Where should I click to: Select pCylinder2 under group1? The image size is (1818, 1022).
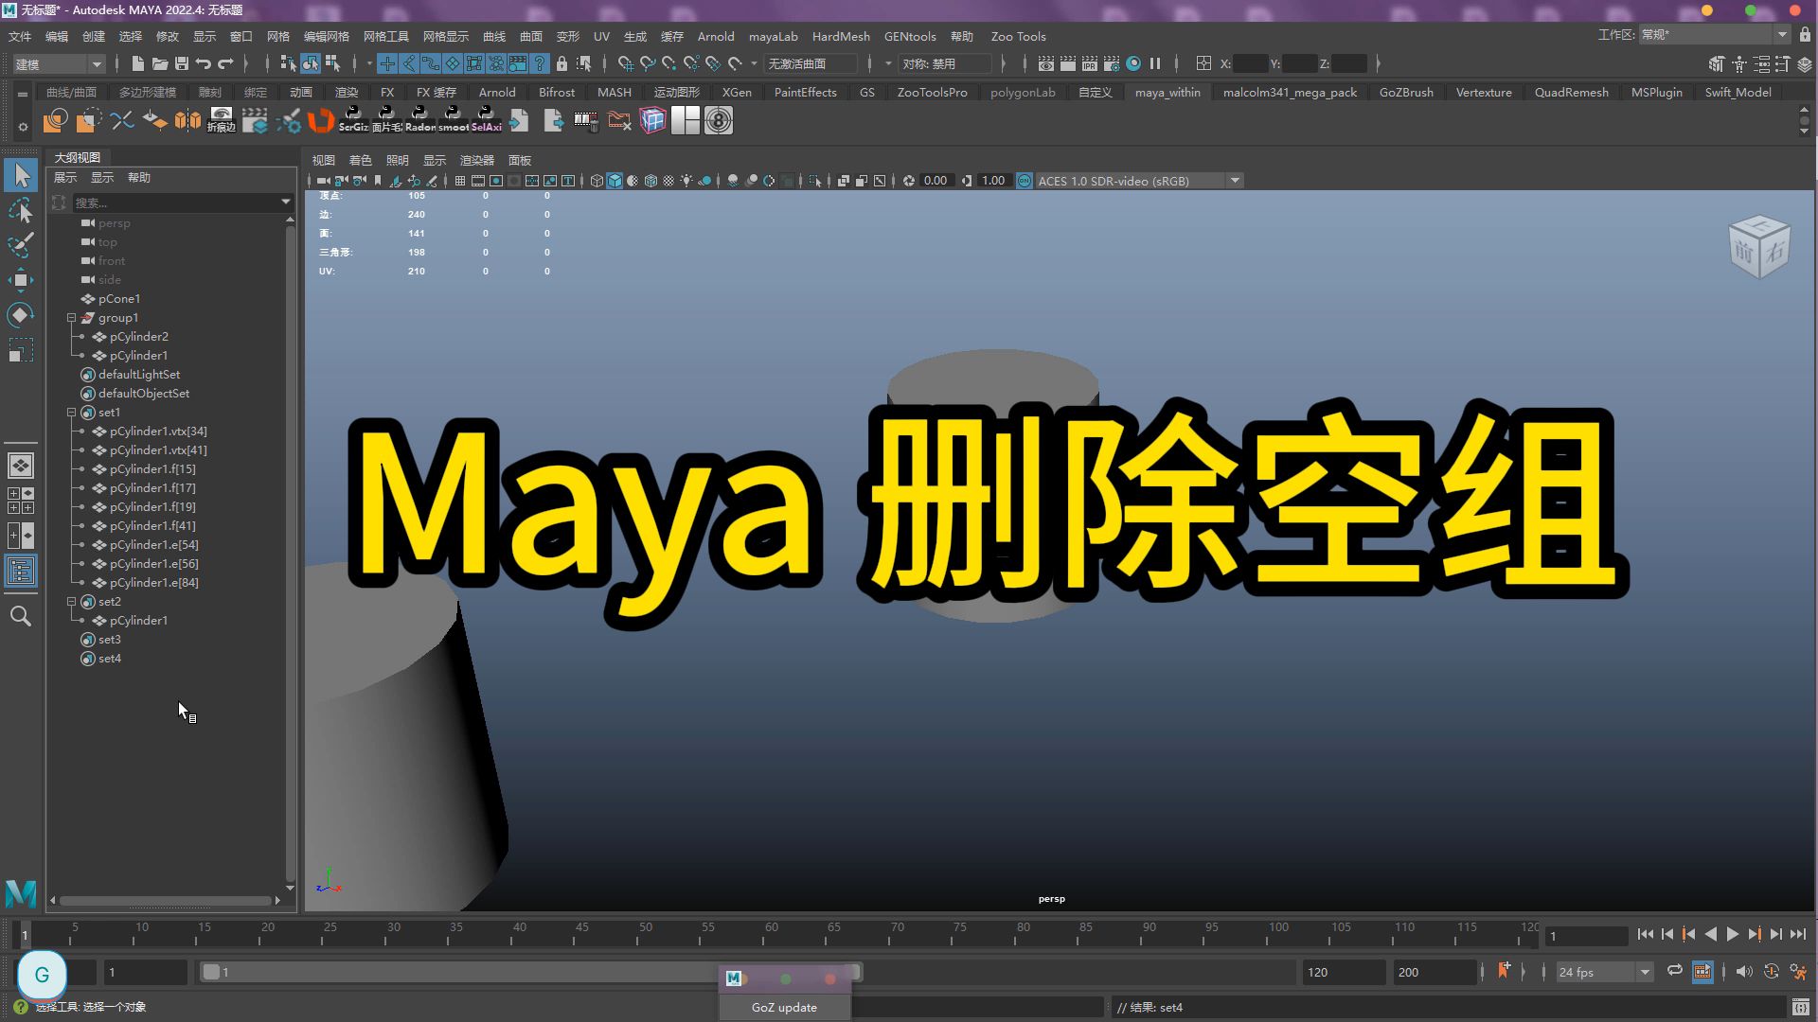click(x=139, y=337)
